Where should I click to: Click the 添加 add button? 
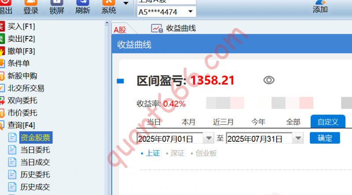[x=320, y=7]
